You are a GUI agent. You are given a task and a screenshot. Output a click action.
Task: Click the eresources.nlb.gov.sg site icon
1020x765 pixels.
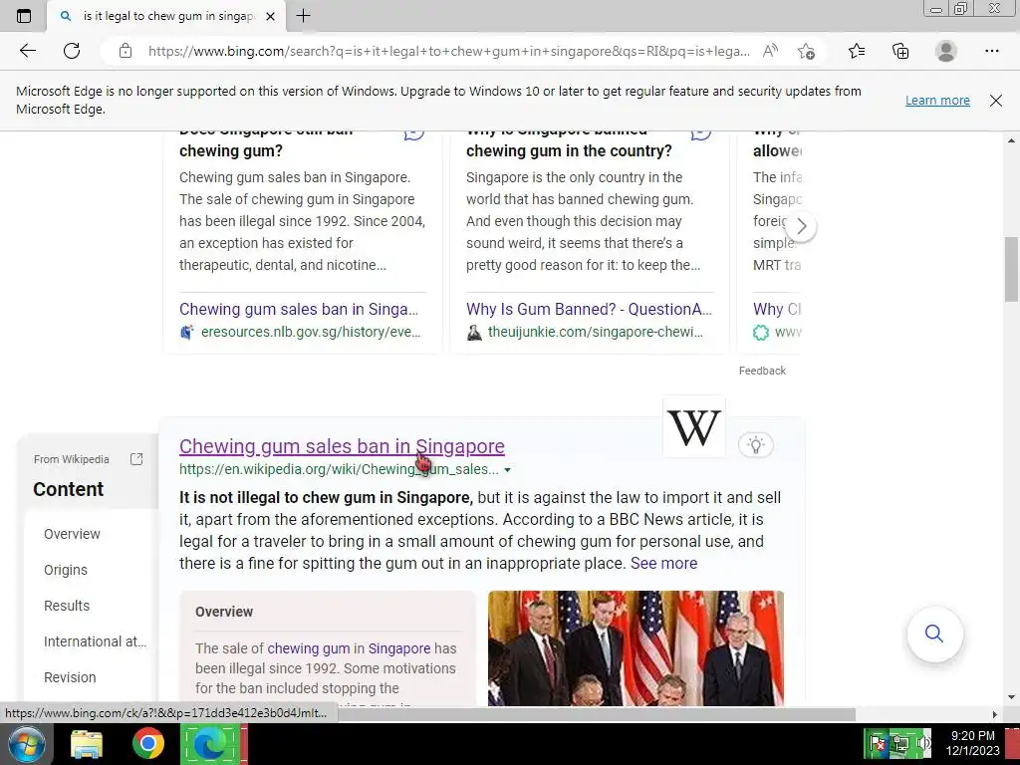tap(186, 333)
